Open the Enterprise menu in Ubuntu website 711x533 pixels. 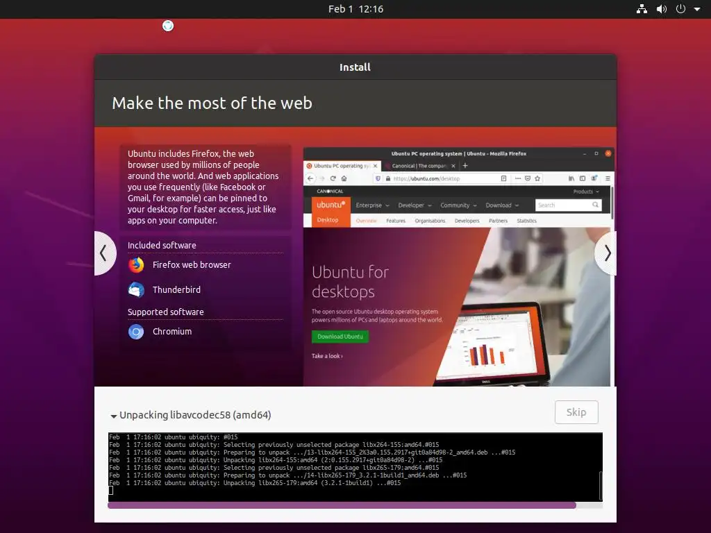[x=373, y=205]
